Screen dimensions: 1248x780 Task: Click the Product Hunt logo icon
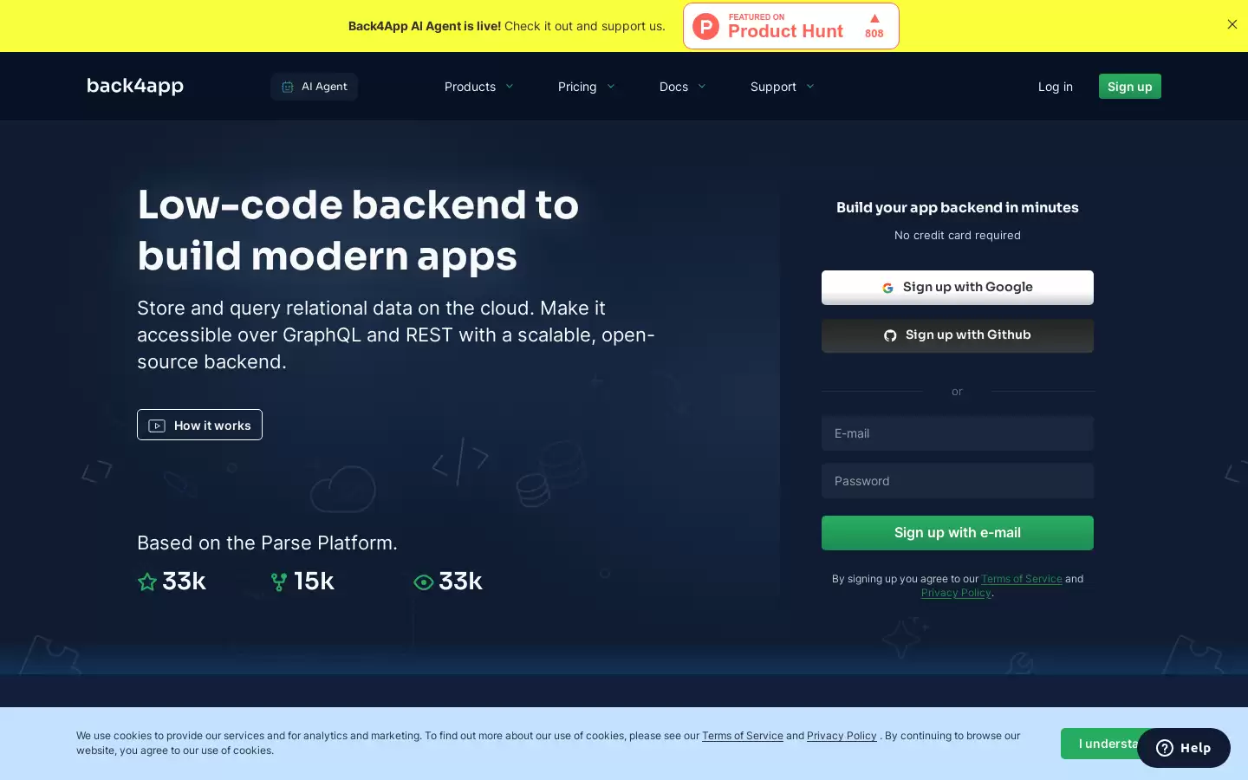point(706,27)
